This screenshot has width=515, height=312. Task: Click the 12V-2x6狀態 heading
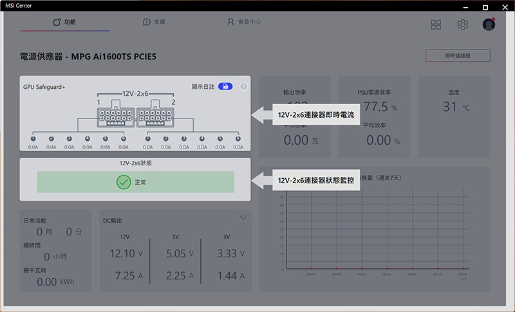coord(136,163)
